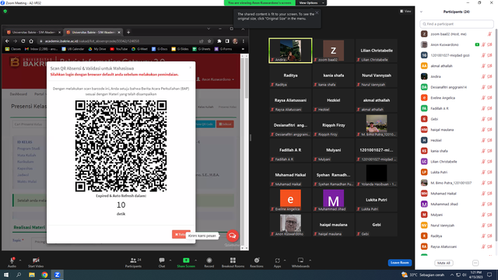Open the G-Meet bookmark
The width and height of the screenshot is (498, 280).
pos(139,49)
